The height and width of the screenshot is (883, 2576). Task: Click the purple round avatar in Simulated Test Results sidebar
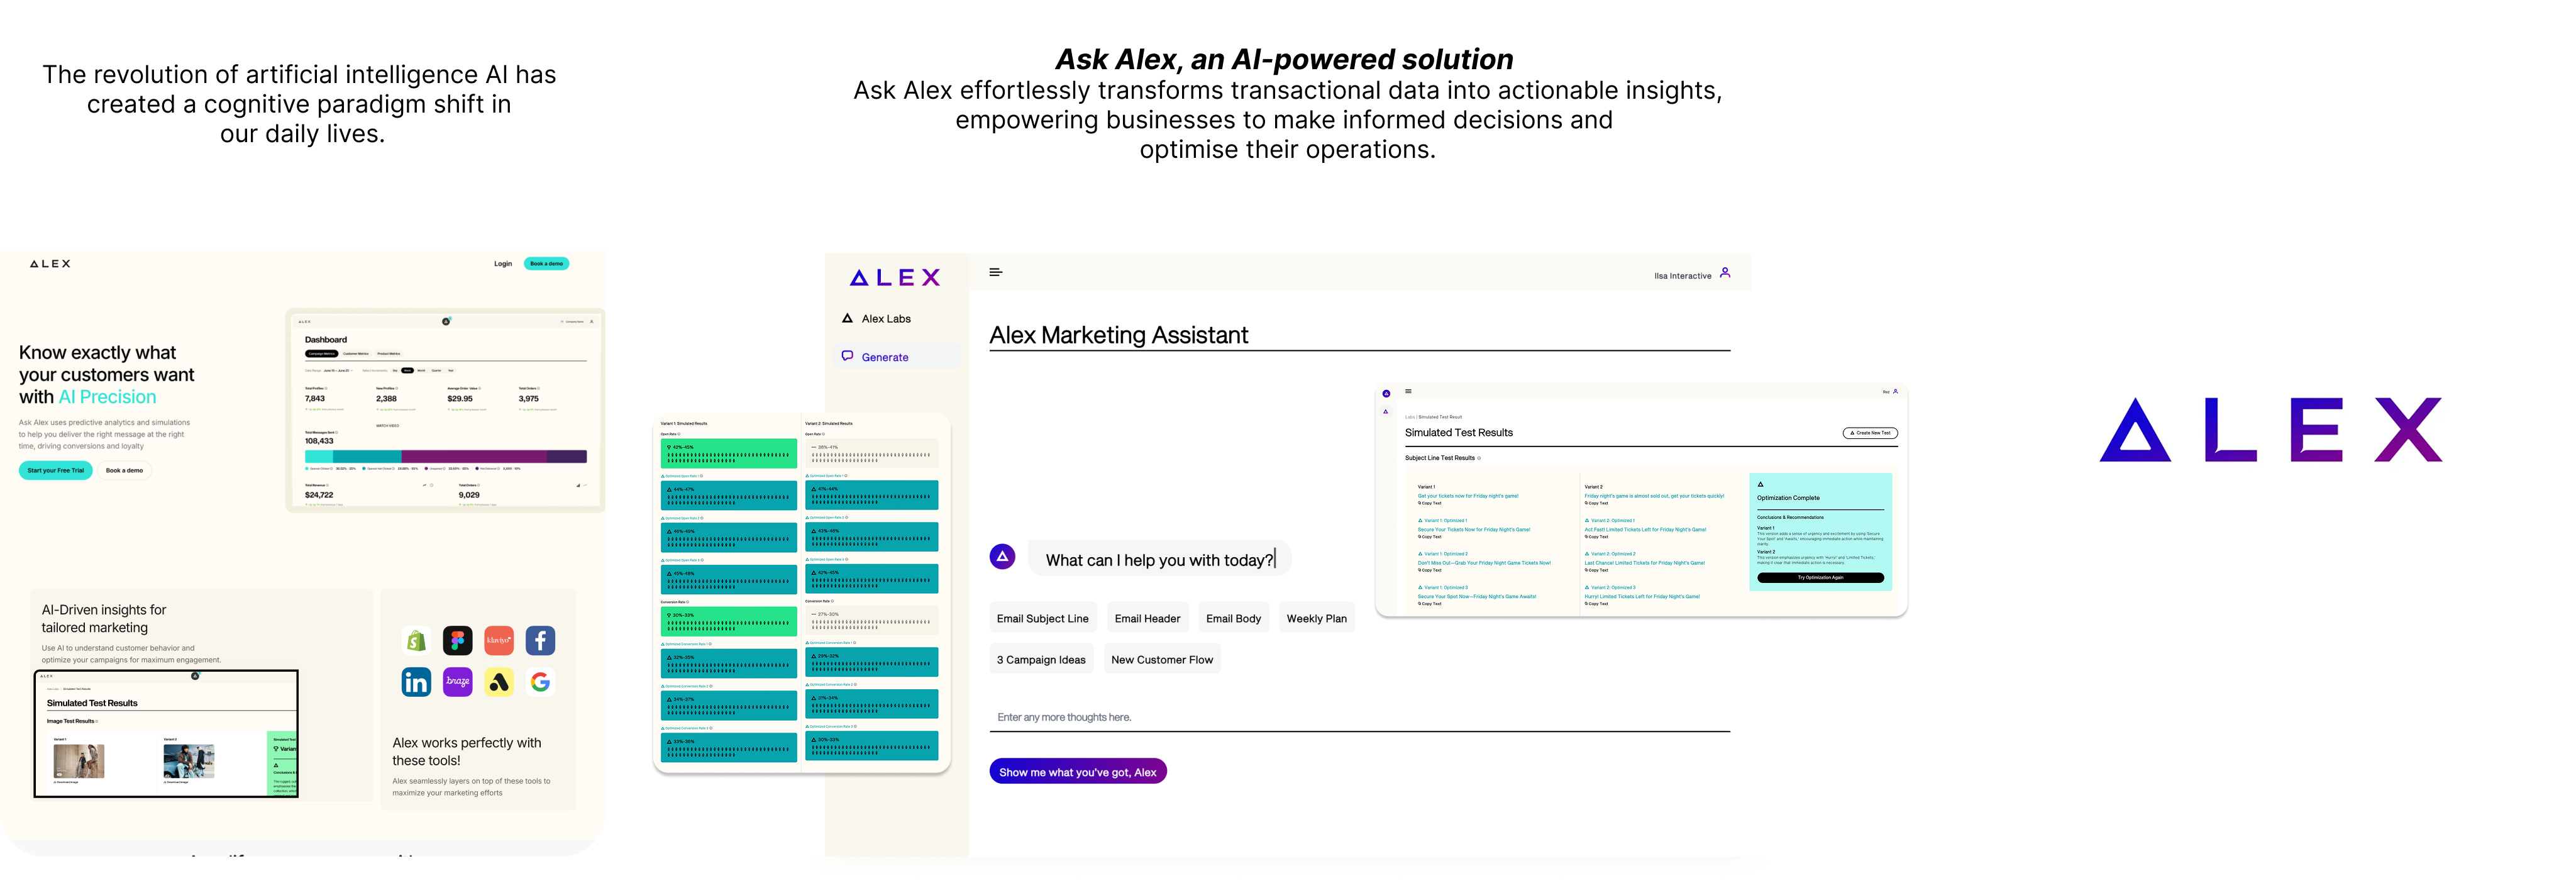click(1387, 394)
